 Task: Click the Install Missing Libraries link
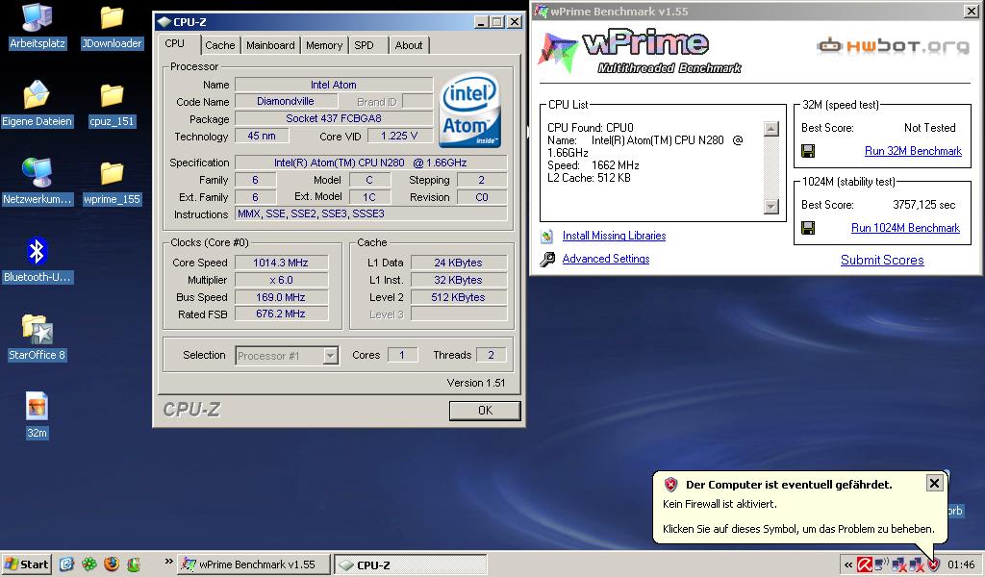[614, 236]
